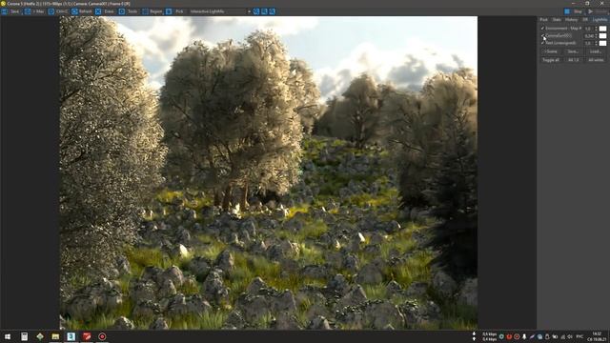The width and height of the screenshot is (610, 343).
Task: Open the Windows Start menu
Action: (x=8, y=336)
